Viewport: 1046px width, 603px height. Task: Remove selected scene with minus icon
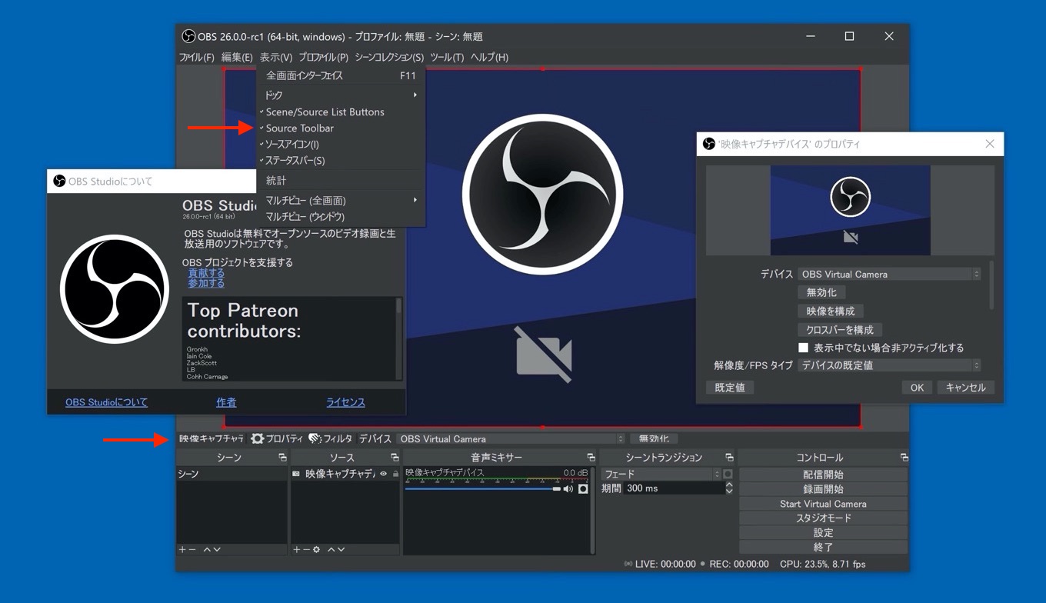(192, 549)
